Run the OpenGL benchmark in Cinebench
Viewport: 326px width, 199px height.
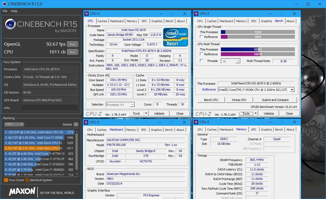point(73,44)
